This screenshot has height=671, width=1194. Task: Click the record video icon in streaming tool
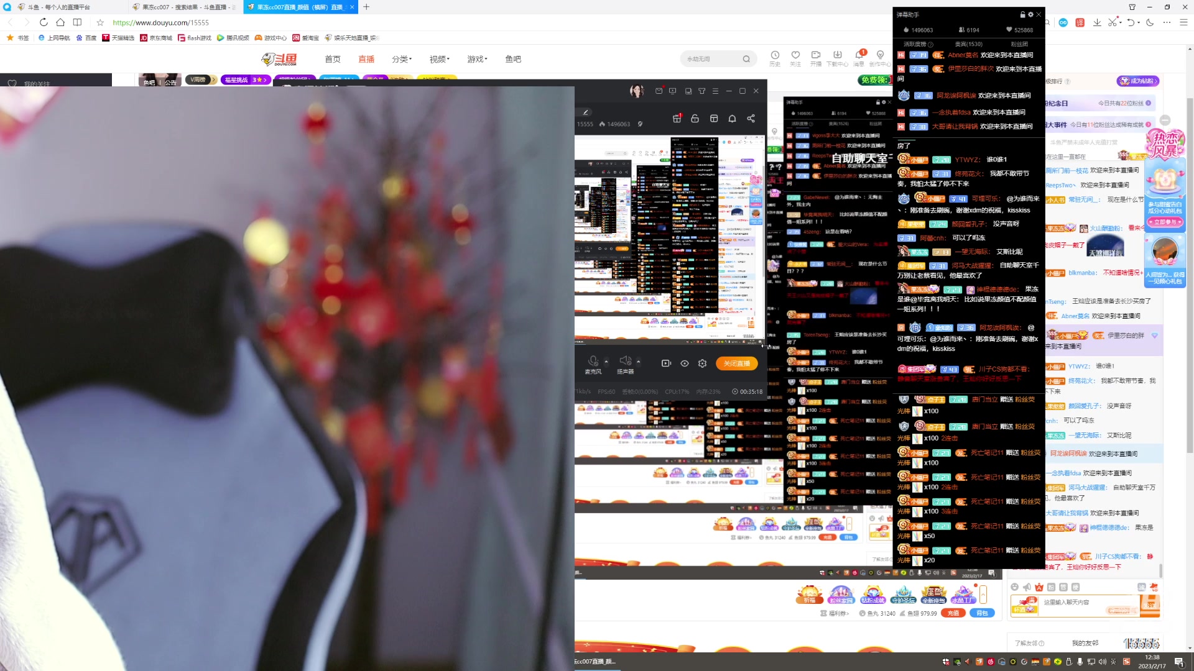pos(666,363)
